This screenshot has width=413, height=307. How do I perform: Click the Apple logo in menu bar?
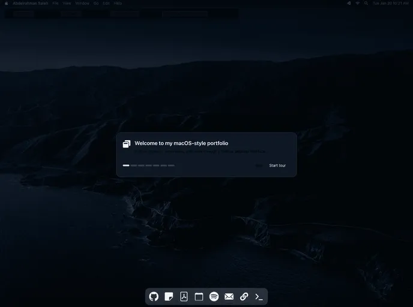coord(7,4)
